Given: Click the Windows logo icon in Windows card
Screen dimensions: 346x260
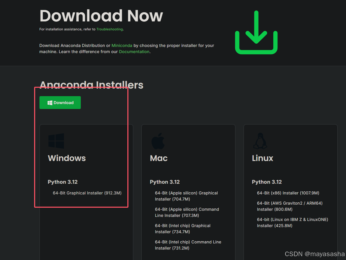Looking at the screenshot, I should [56, 141].
